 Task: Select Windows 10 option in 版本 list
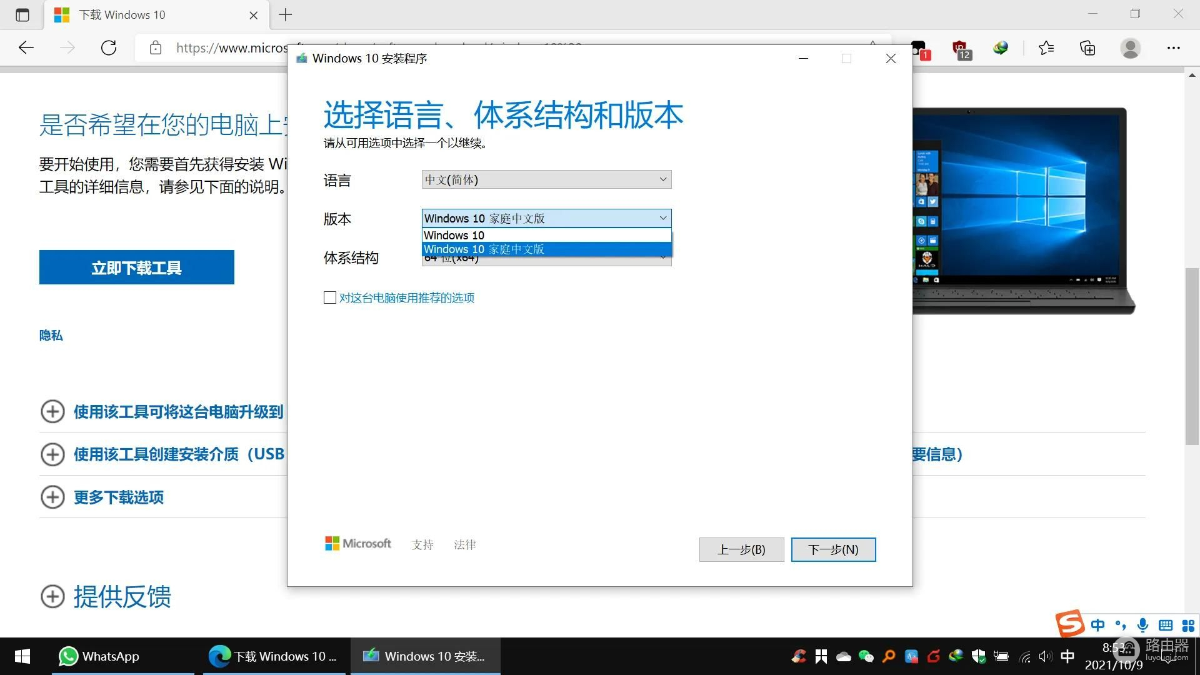546,236
